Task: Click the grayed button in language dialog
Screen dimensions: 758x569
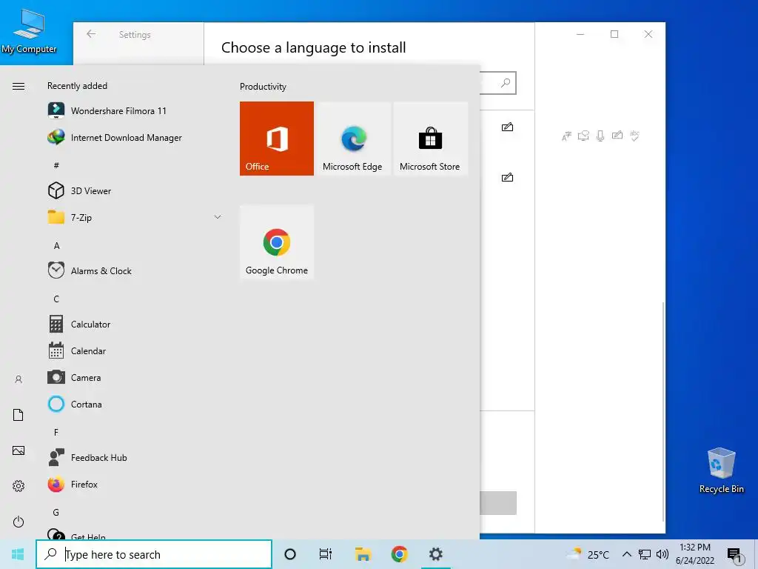Action: pos(498,503)
